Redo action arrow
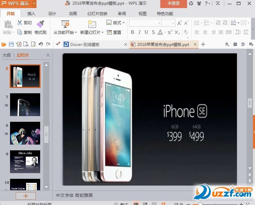Screen dimensions: 255x205 pos(48,44)
